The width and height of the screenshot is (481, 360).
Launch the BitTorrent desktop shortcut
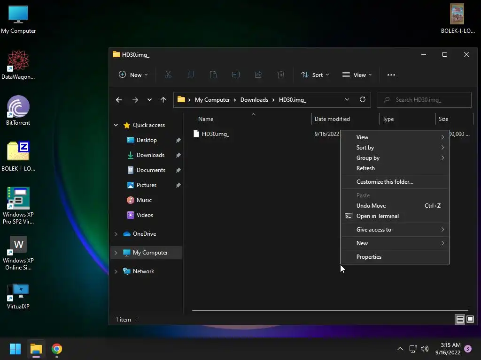coord(18,111)
